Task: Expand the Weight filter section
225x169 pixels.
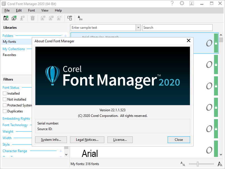Action: [x=8, y=132]
